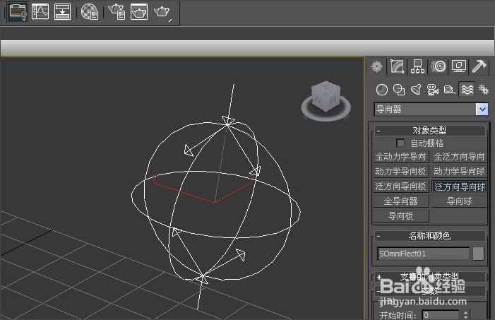Collapse the 对象类型 rollout
495x320 pixels.
(430, 130)
